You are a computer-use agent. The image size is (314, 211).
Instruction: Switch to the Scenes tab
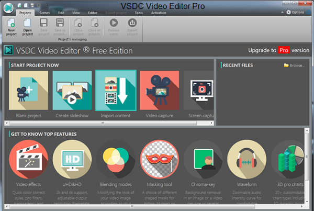44,13
